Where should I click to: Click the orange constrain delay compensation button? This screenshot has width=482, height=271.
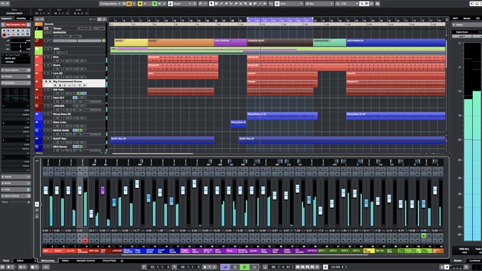[129, 4]
